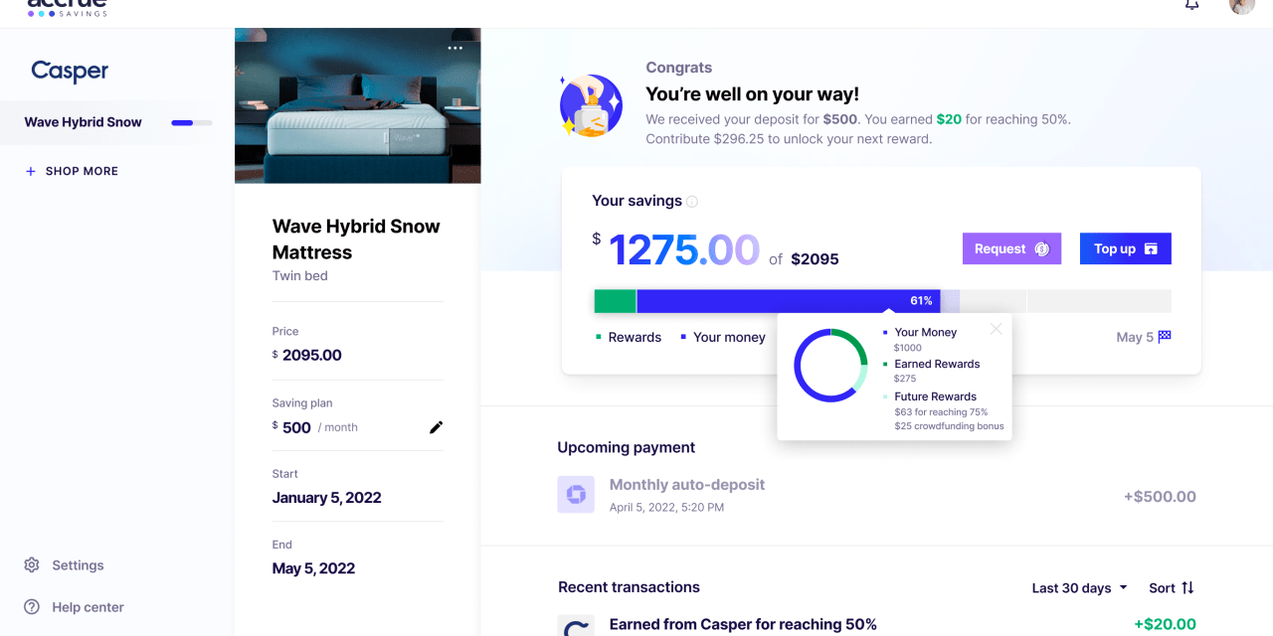
Task: Click the +$20.00 transaction amount
Action: point(1165,625)
